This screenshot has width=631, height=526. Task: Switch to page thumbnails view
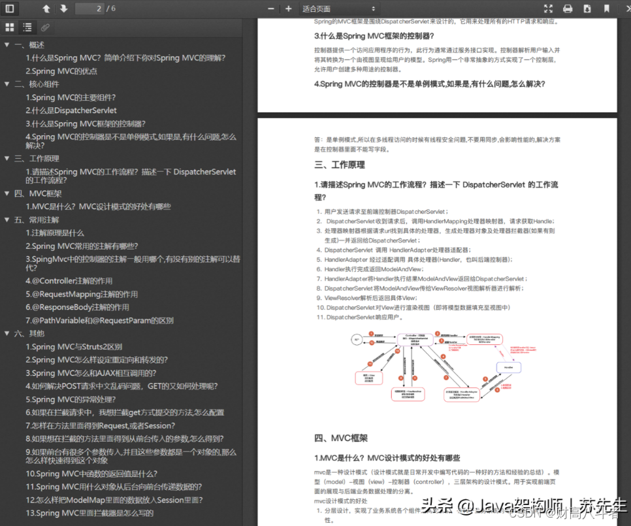pos(9,27)
